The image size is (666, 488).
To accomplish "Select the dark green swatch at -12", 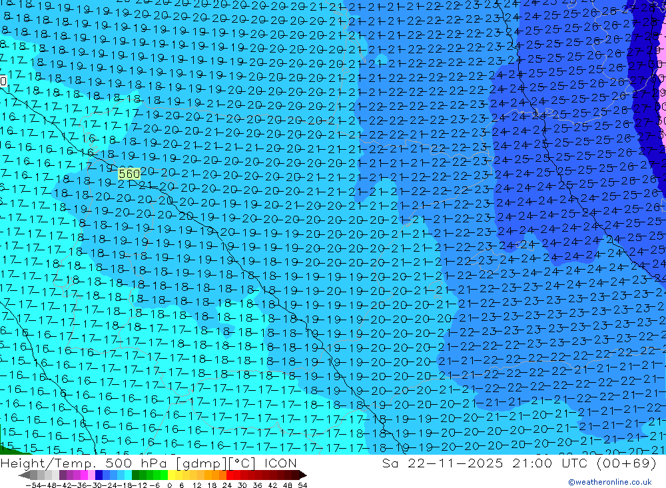I will [135, 475].
